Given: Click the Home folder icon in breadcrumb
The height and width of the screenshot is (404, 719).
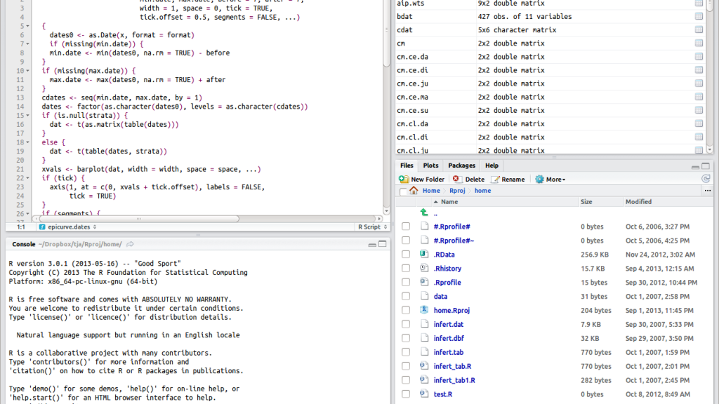Looking at the screenshot, I should point(414,191).
